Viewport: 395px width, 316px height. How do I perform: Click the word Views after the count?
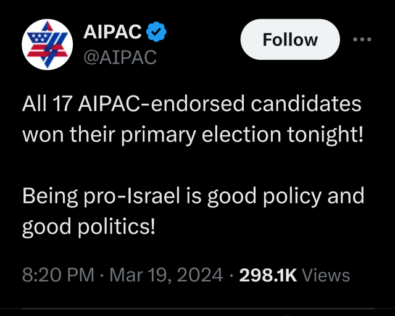coord(326,275)
